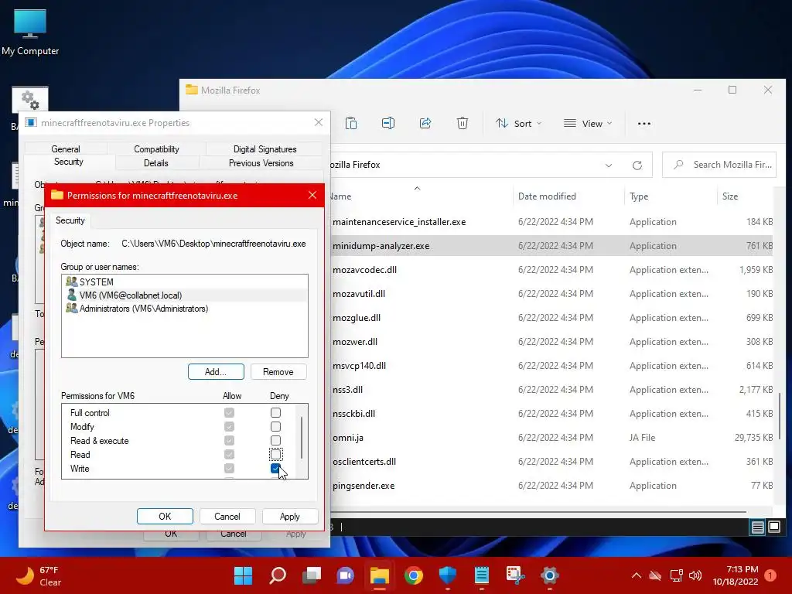The width and height of the screenshot is (792, 594).
Task: Toggle Allow checkbox for Modify
Action: point(229,427)
